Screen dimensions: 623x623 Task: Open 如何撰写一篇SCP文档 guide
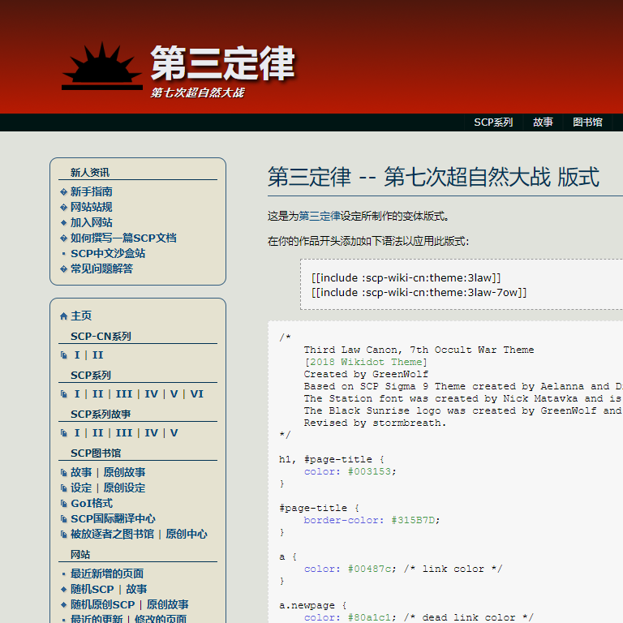122,238
